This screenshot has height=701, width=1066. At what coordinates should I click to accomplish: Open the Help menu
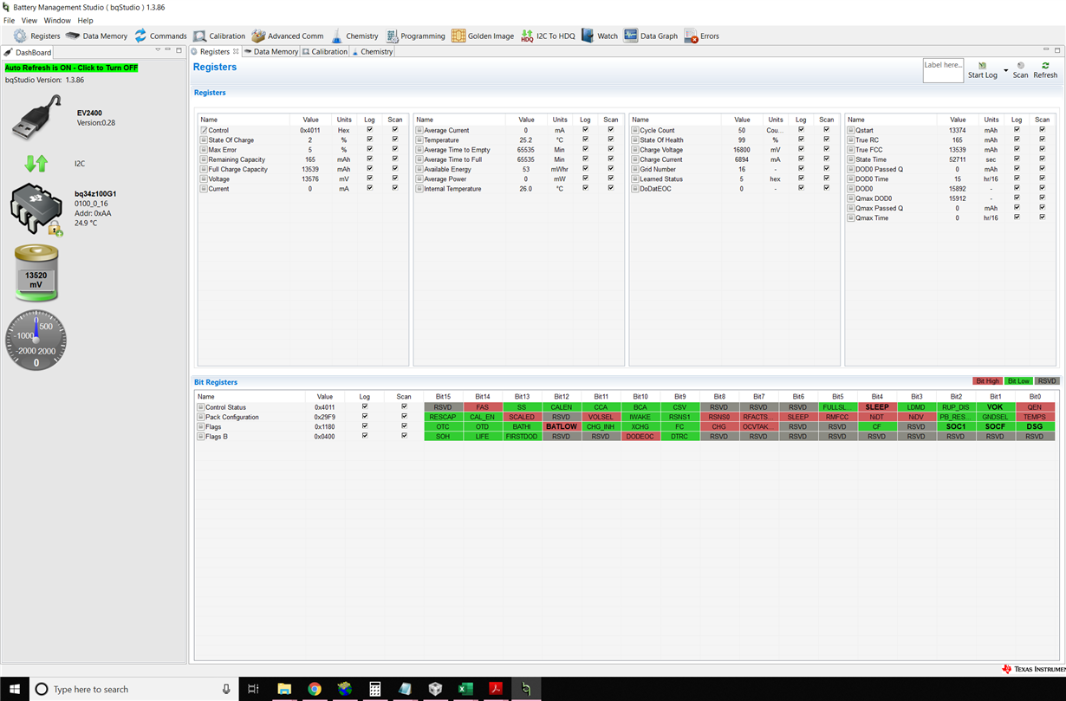point(85,20)
